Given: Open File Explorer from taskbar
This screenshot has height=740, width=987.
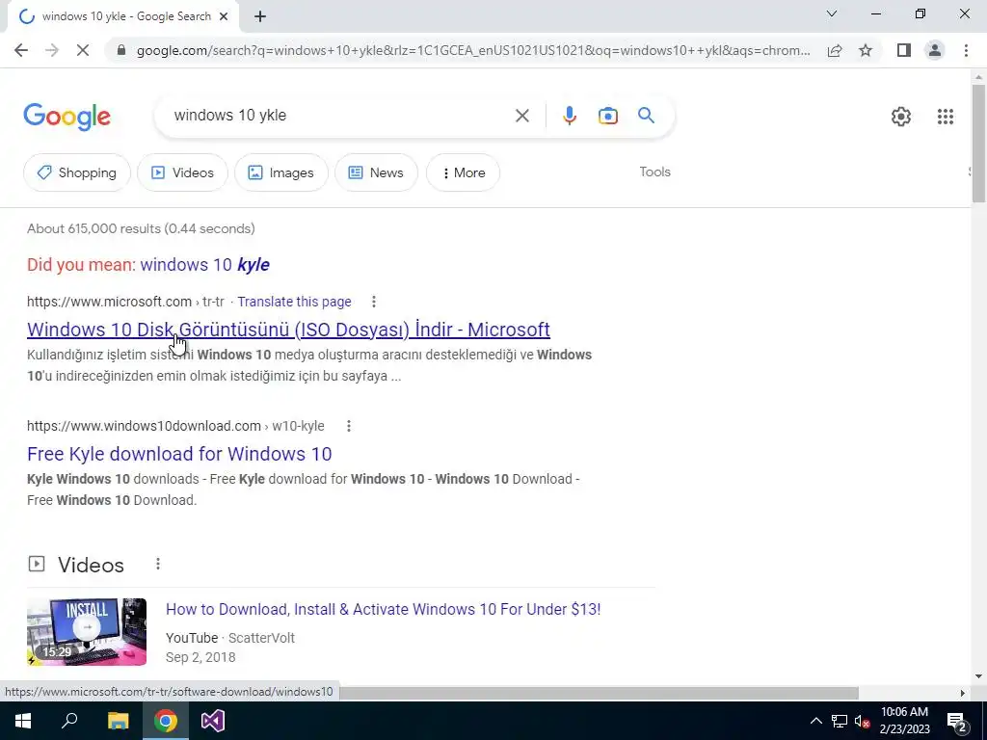Looking at the screenshot, I should coord(118,721).
